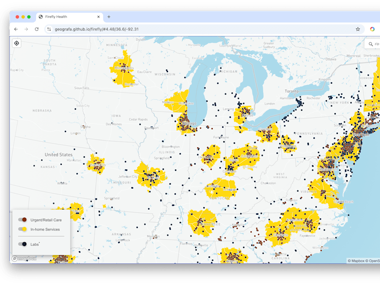Viewport: 380px width, 285px height.
Task: Go back to the previous page
Action: tap(16, 29)
